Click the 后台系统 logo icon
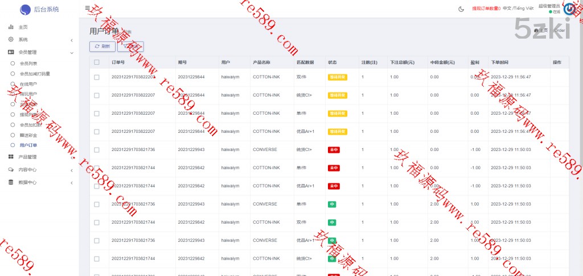Screen dimensions: 583x276 tap(25, 10)
